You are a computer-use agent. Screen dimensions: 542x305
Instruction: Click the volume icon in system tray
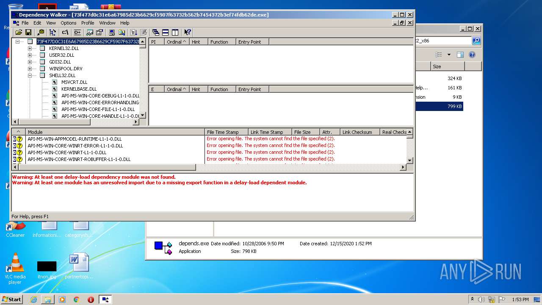pyautogui.click(x=481, y=299)
